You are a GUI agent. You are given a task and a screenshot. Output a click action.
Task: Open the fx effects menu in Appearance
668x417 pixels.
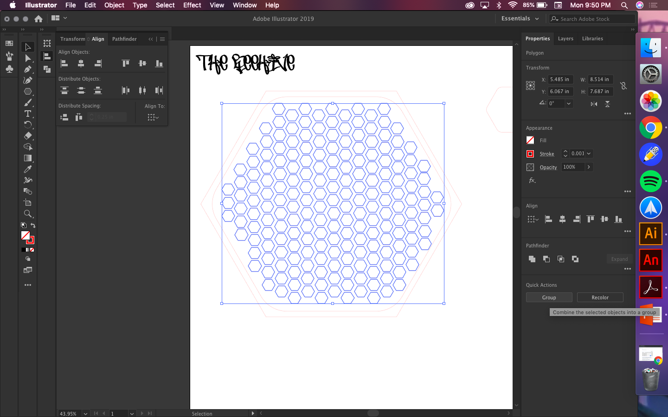[532, 181]
